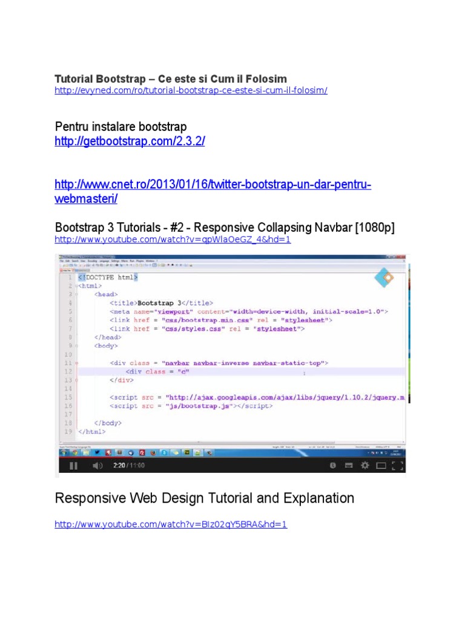Switch video to theater mode
The height and width of the screenshot is (620, 465).
(x=381, y=466)
